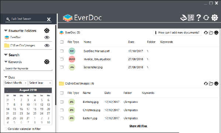Sort EverDoc table by Keywords column
221x133 pixels.
tap(166, 42)
